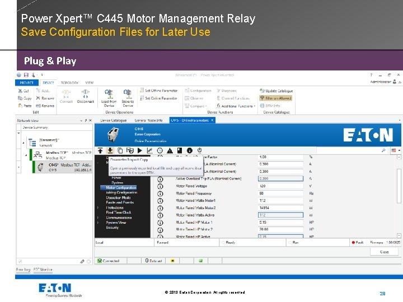
Task: Open the Device Catalogue tab
Action: pyautogui.click(x=113, y=120)
